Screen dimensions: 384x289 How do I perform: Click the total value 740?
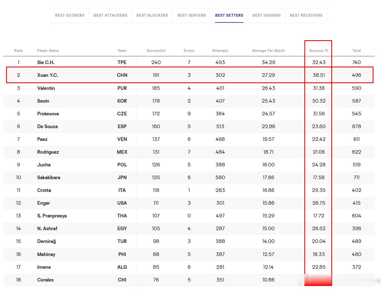tap(357, 62)
